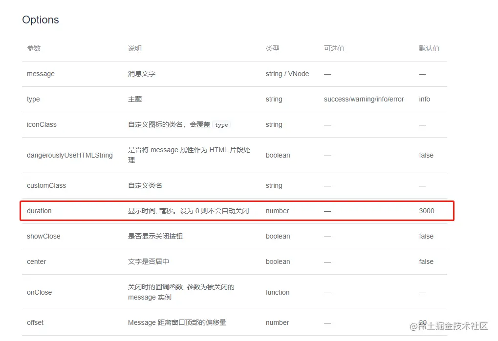Click string type in iconClass row

[274, 124]
